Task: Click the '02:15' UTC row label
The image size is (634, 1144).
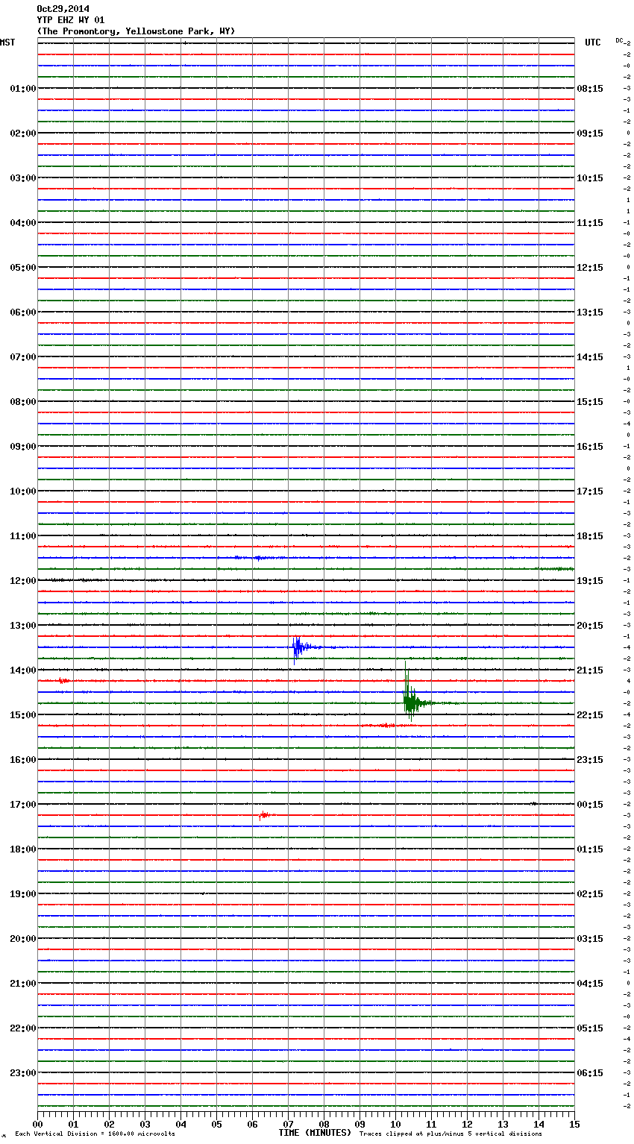Action: click(590, 894)
